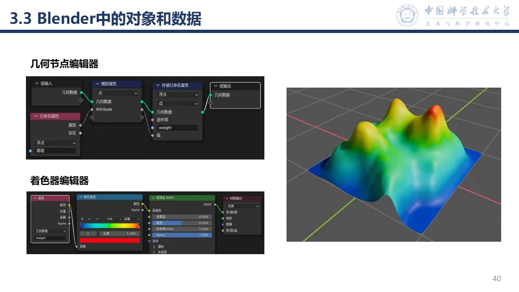Click the 3D heightmap viewport image
Viewport: 519px width, 292px height.
pyautogui.click(x=394, y=164)
